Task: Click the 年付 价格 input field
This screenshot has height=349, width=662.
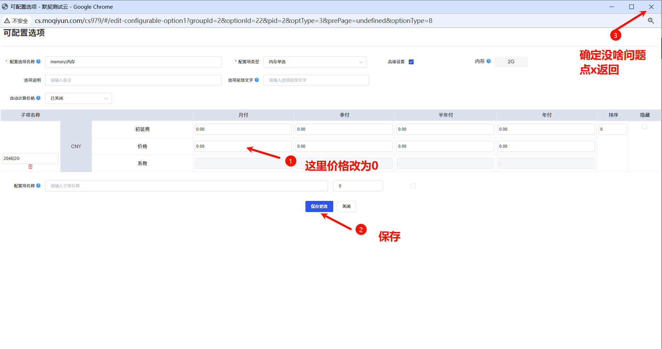Action: click(546, 146)
